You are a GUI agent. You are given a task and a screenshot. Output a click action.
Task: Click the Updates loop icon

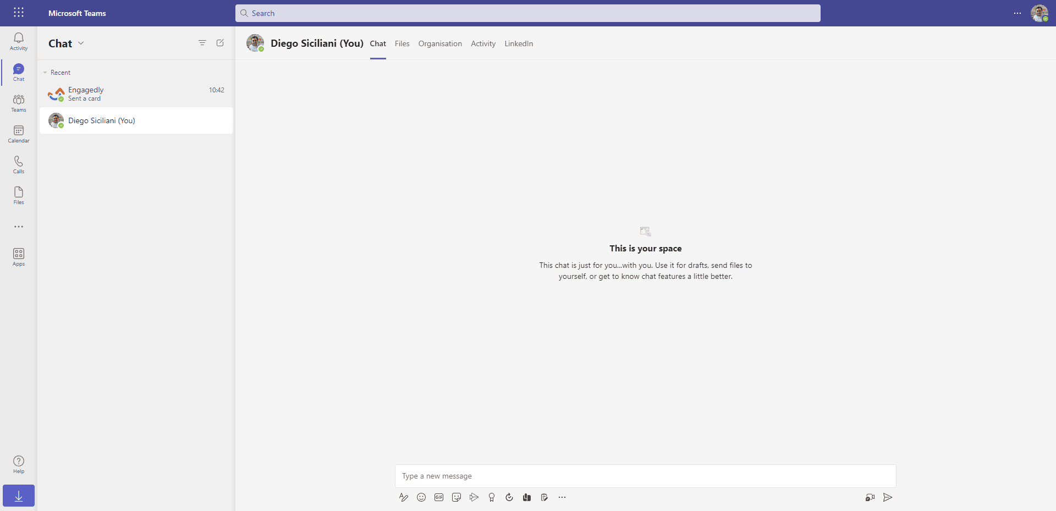tap(509, 497)
